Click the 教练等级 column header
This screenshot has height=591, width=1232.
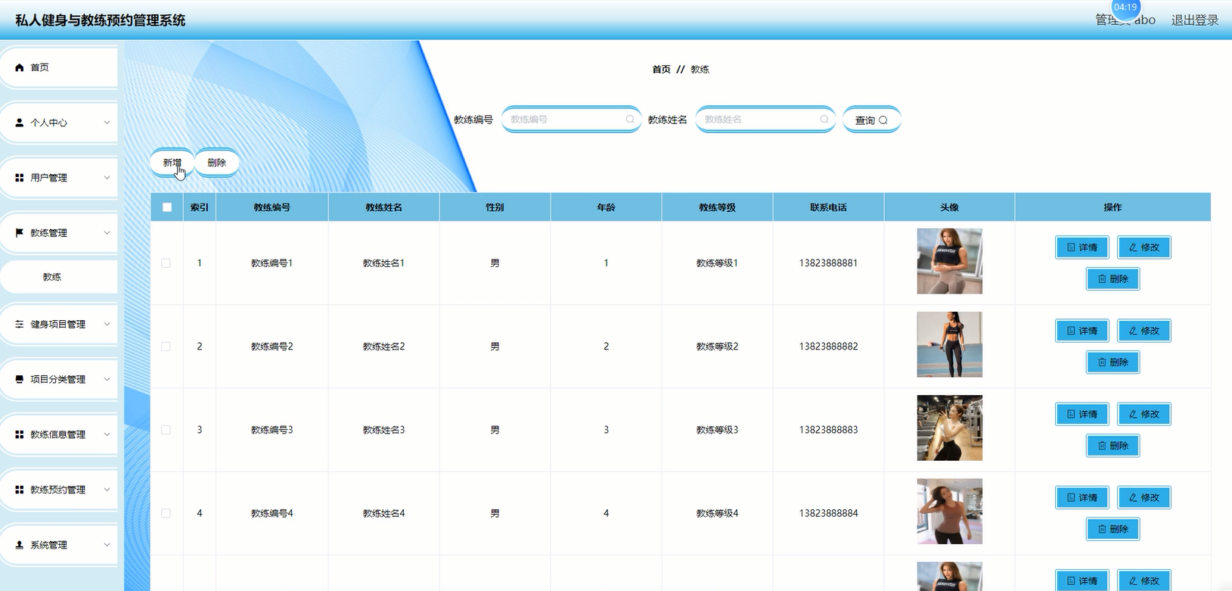pyautogui.click(x=717, y=207)
